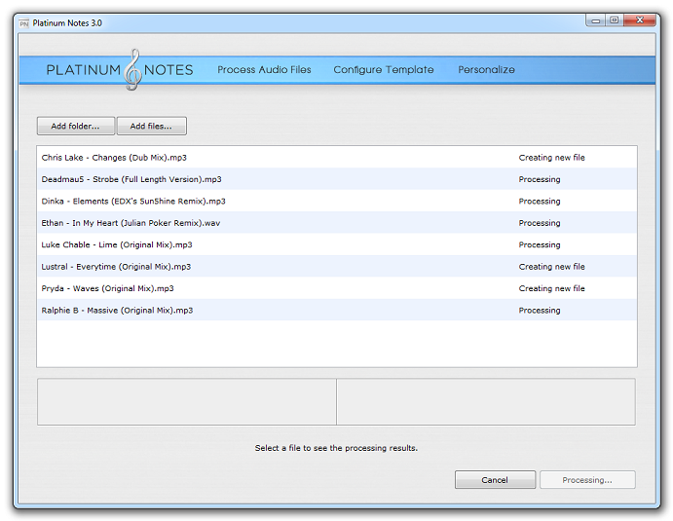Click the Platinum Notes treble clef logo

pos(133,70)
